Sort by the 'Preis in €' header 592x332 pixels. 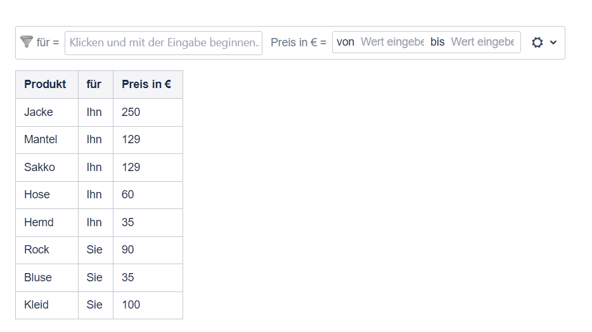pos(146,84)
